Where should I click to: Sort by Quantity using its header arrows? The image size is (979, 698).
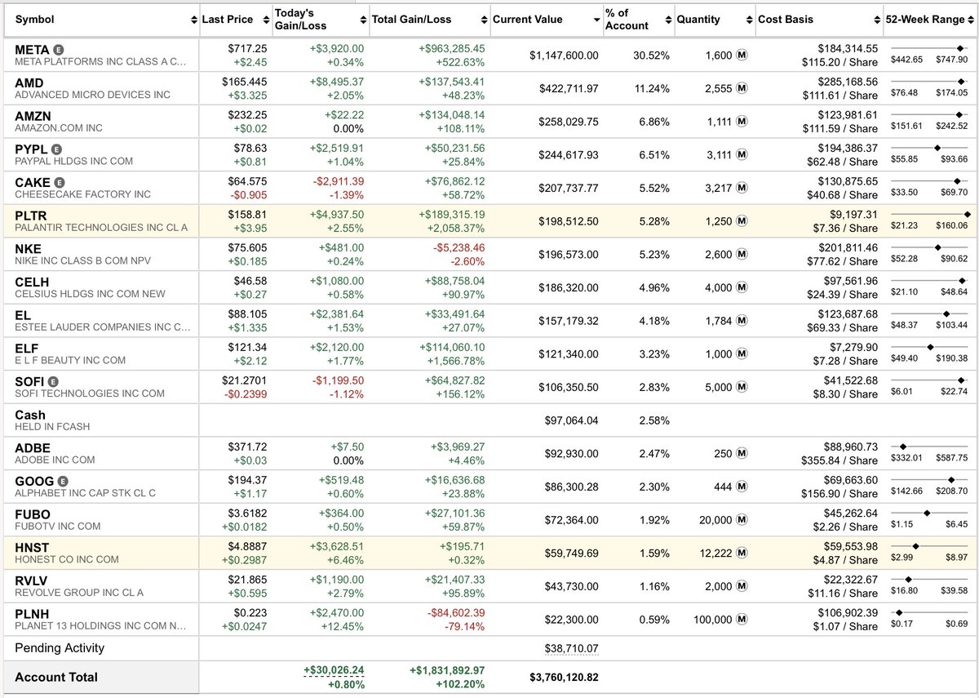click(x=749, y=20)
